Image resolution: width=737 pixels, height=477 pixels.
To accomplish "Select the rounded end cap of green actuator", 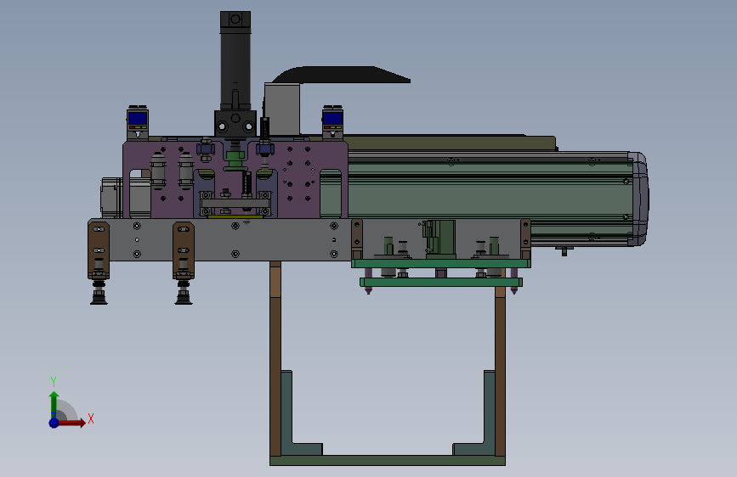I will 639,199.
